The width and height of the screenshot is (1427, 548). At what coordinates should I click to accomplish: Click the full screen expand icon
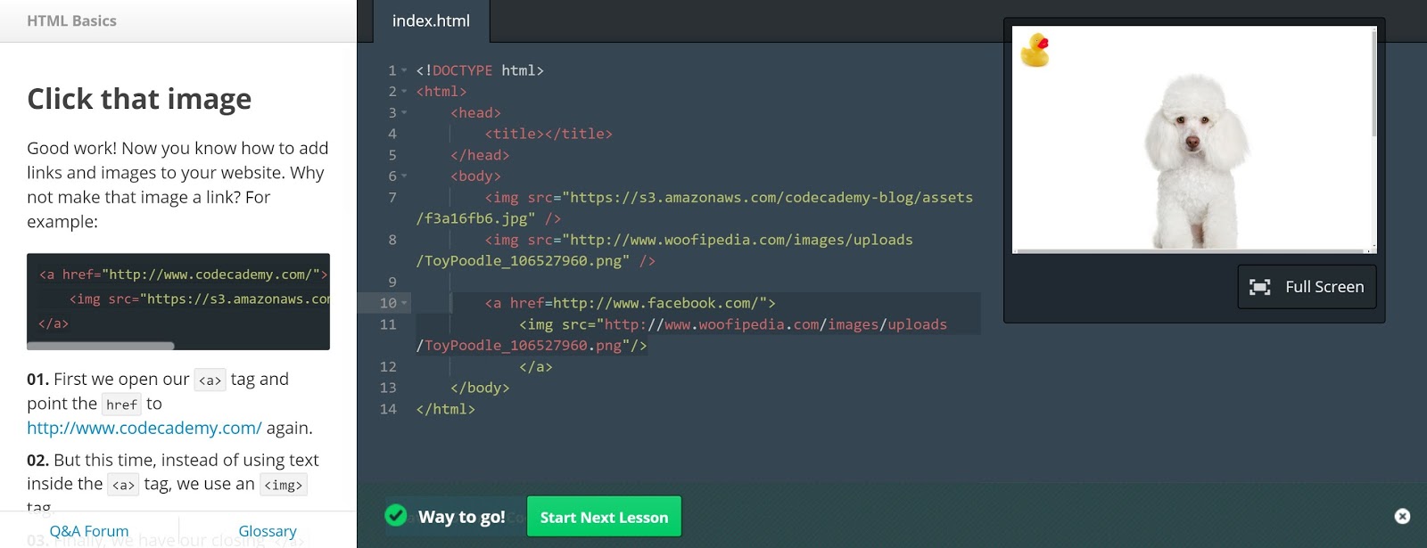pos(1259,287)
